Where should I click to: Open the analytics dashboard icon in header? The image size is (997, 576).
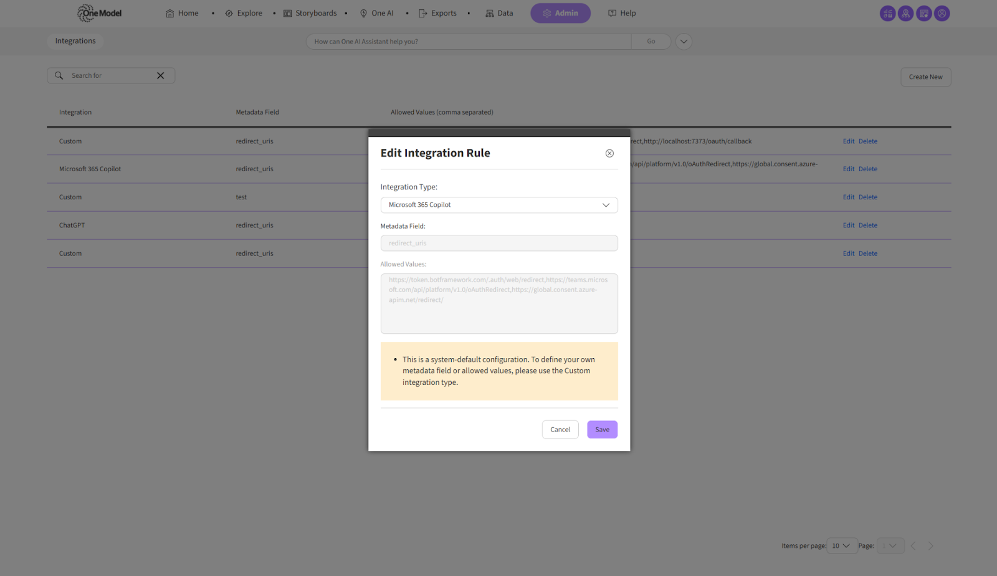pos(887,13)
